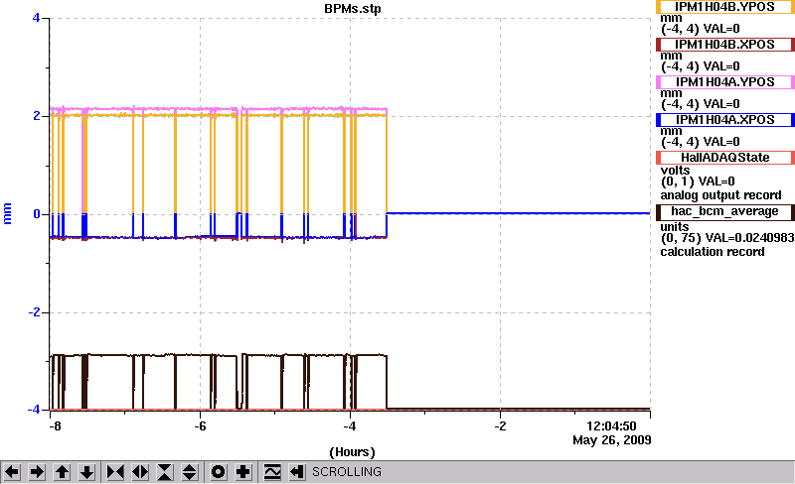This screenshot has width=795, height=484.
Task: Zoom in on the vertical axis
Action: [x=165, y=472]
